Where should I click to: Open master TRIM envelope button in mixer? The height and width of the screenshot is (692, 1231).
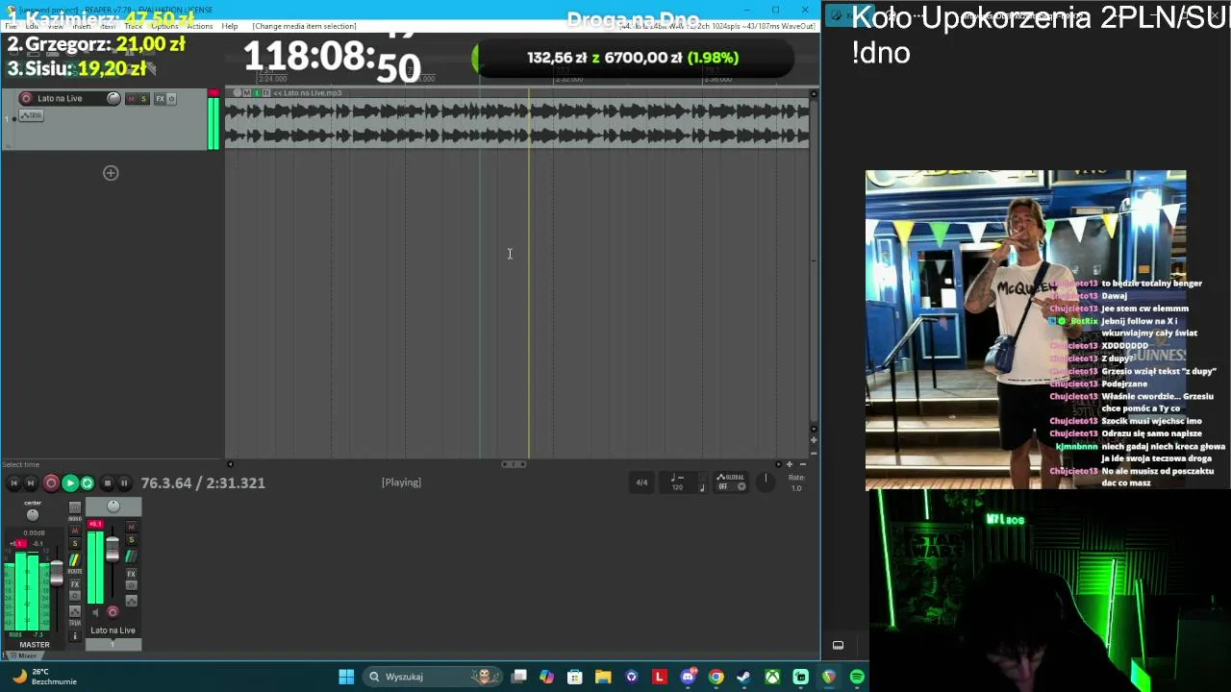point(75,613)
